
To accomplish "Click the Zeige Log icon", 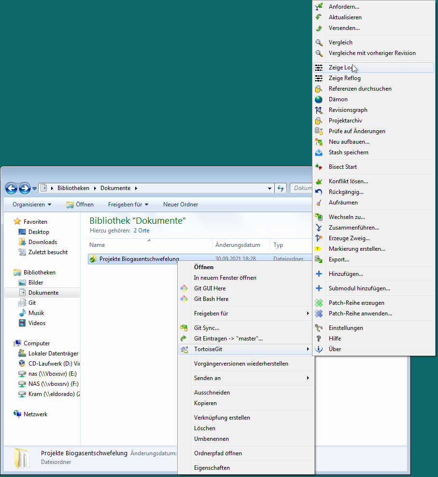I will point(319,68).
